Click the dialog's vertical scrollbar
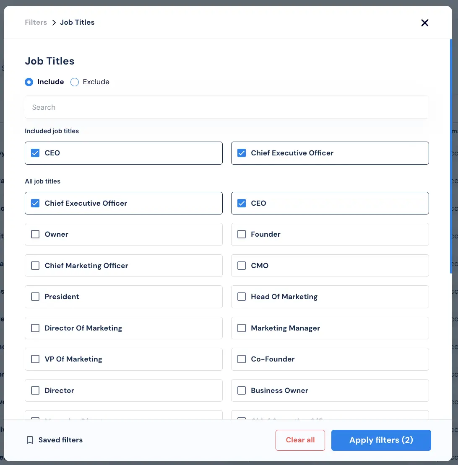This screenshot has height=465, width=458. [451, 156]
